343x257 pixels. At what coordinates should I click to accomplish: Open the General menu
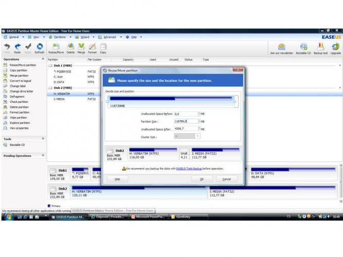tap(14, 37)
